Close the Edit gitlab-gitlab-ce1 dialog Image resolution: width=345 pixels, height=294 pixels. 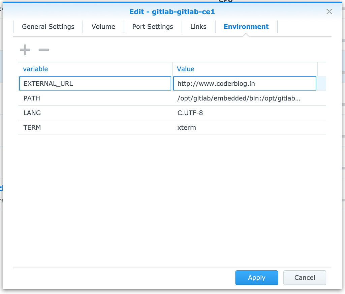tap(329, 12)
